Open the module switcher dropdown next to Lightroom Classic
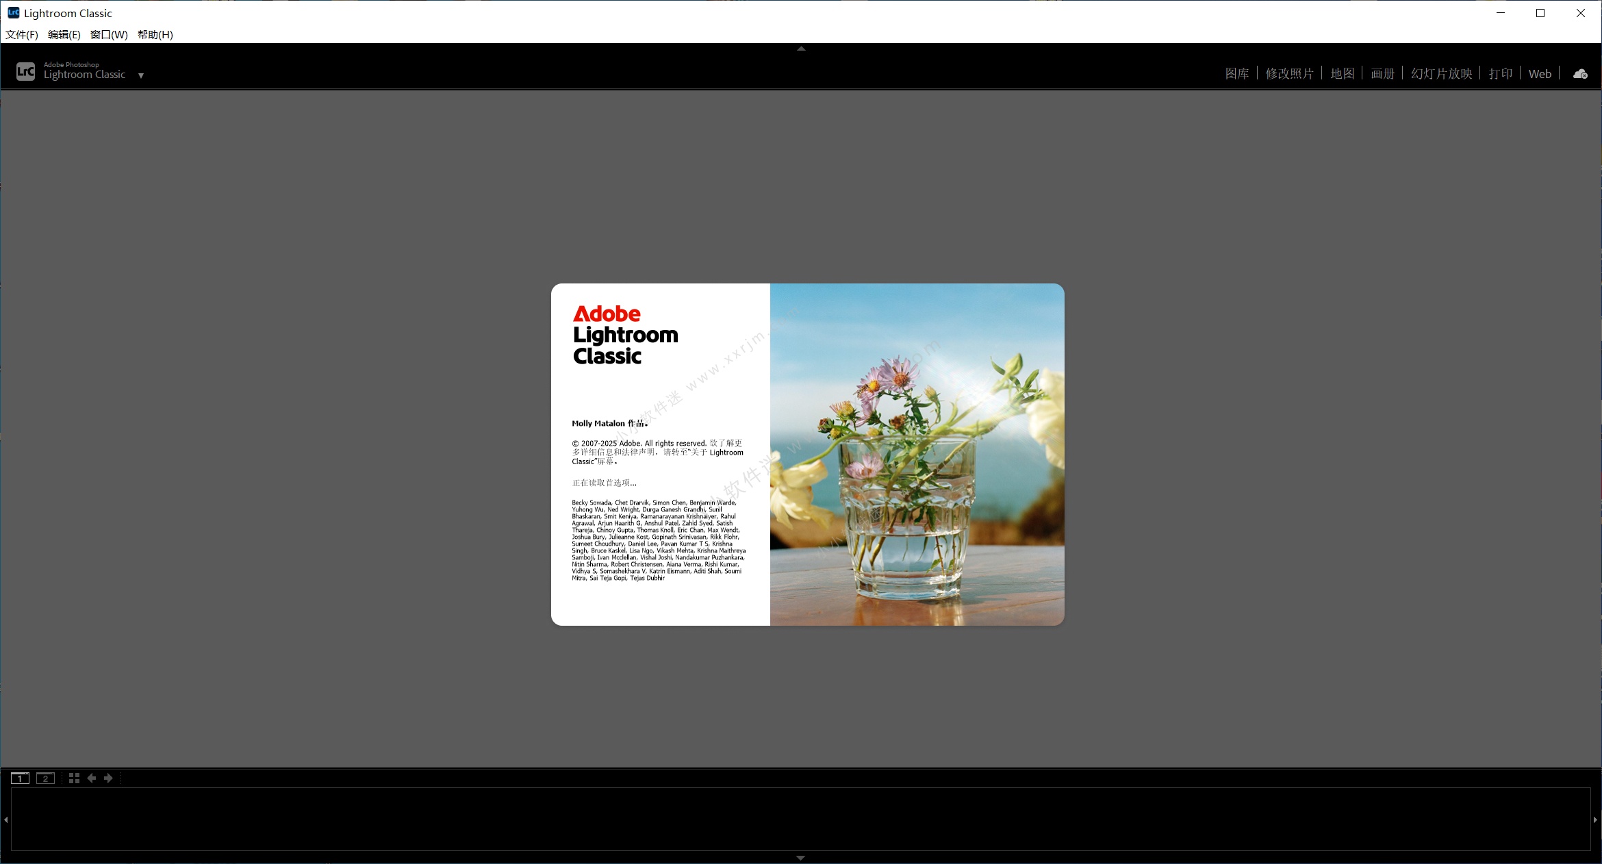 [x=141, y=75]
